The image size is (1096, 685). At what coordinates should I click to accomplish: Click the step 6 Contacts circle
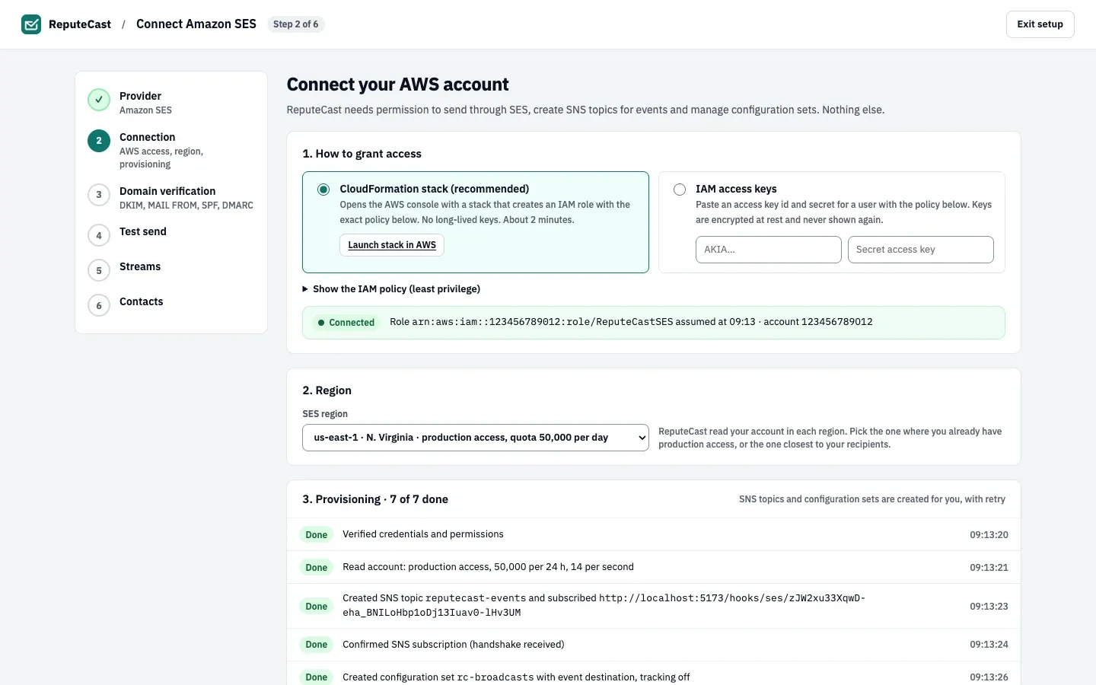point(99,305)
